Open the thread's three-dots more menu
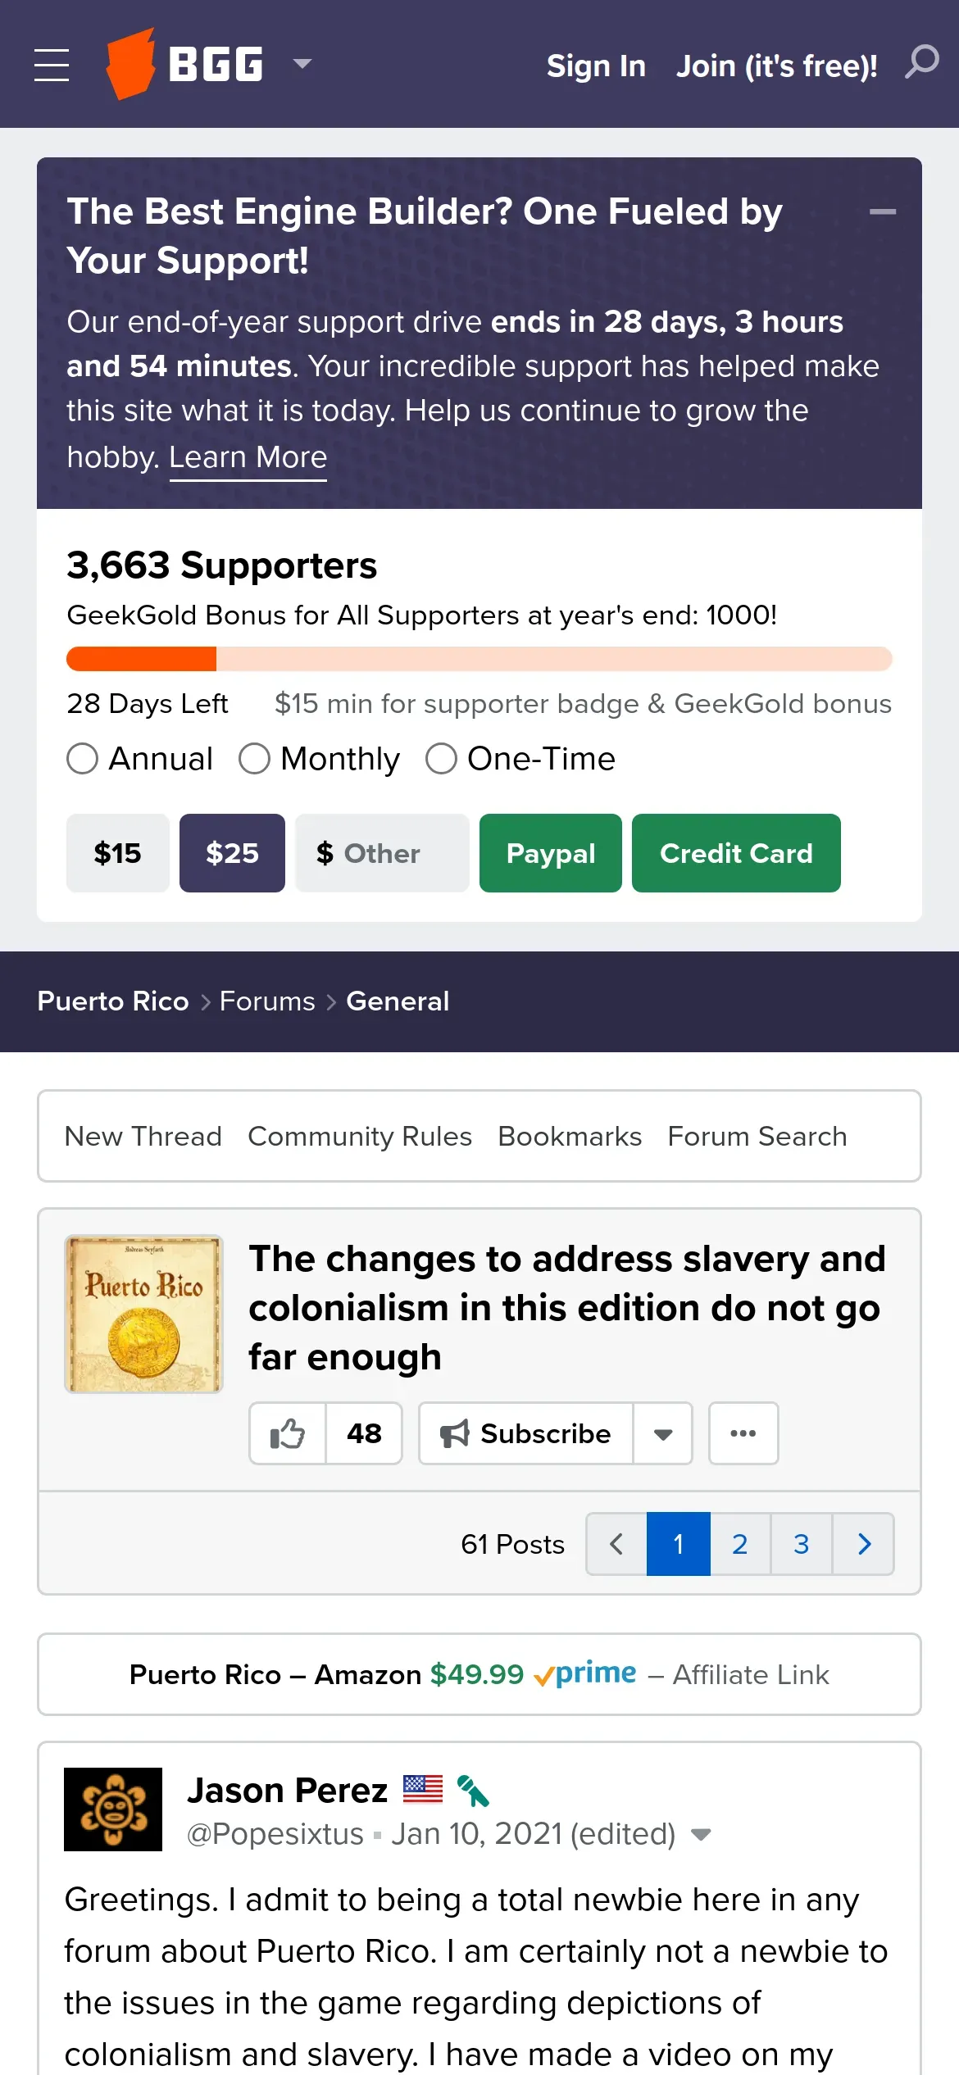 [x=743, y=1433]
